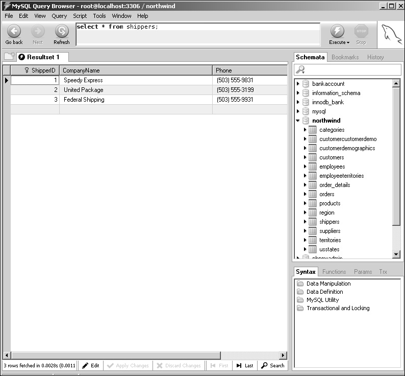Click the information_schema database icon
405x376 pixels.
[306, 93]
